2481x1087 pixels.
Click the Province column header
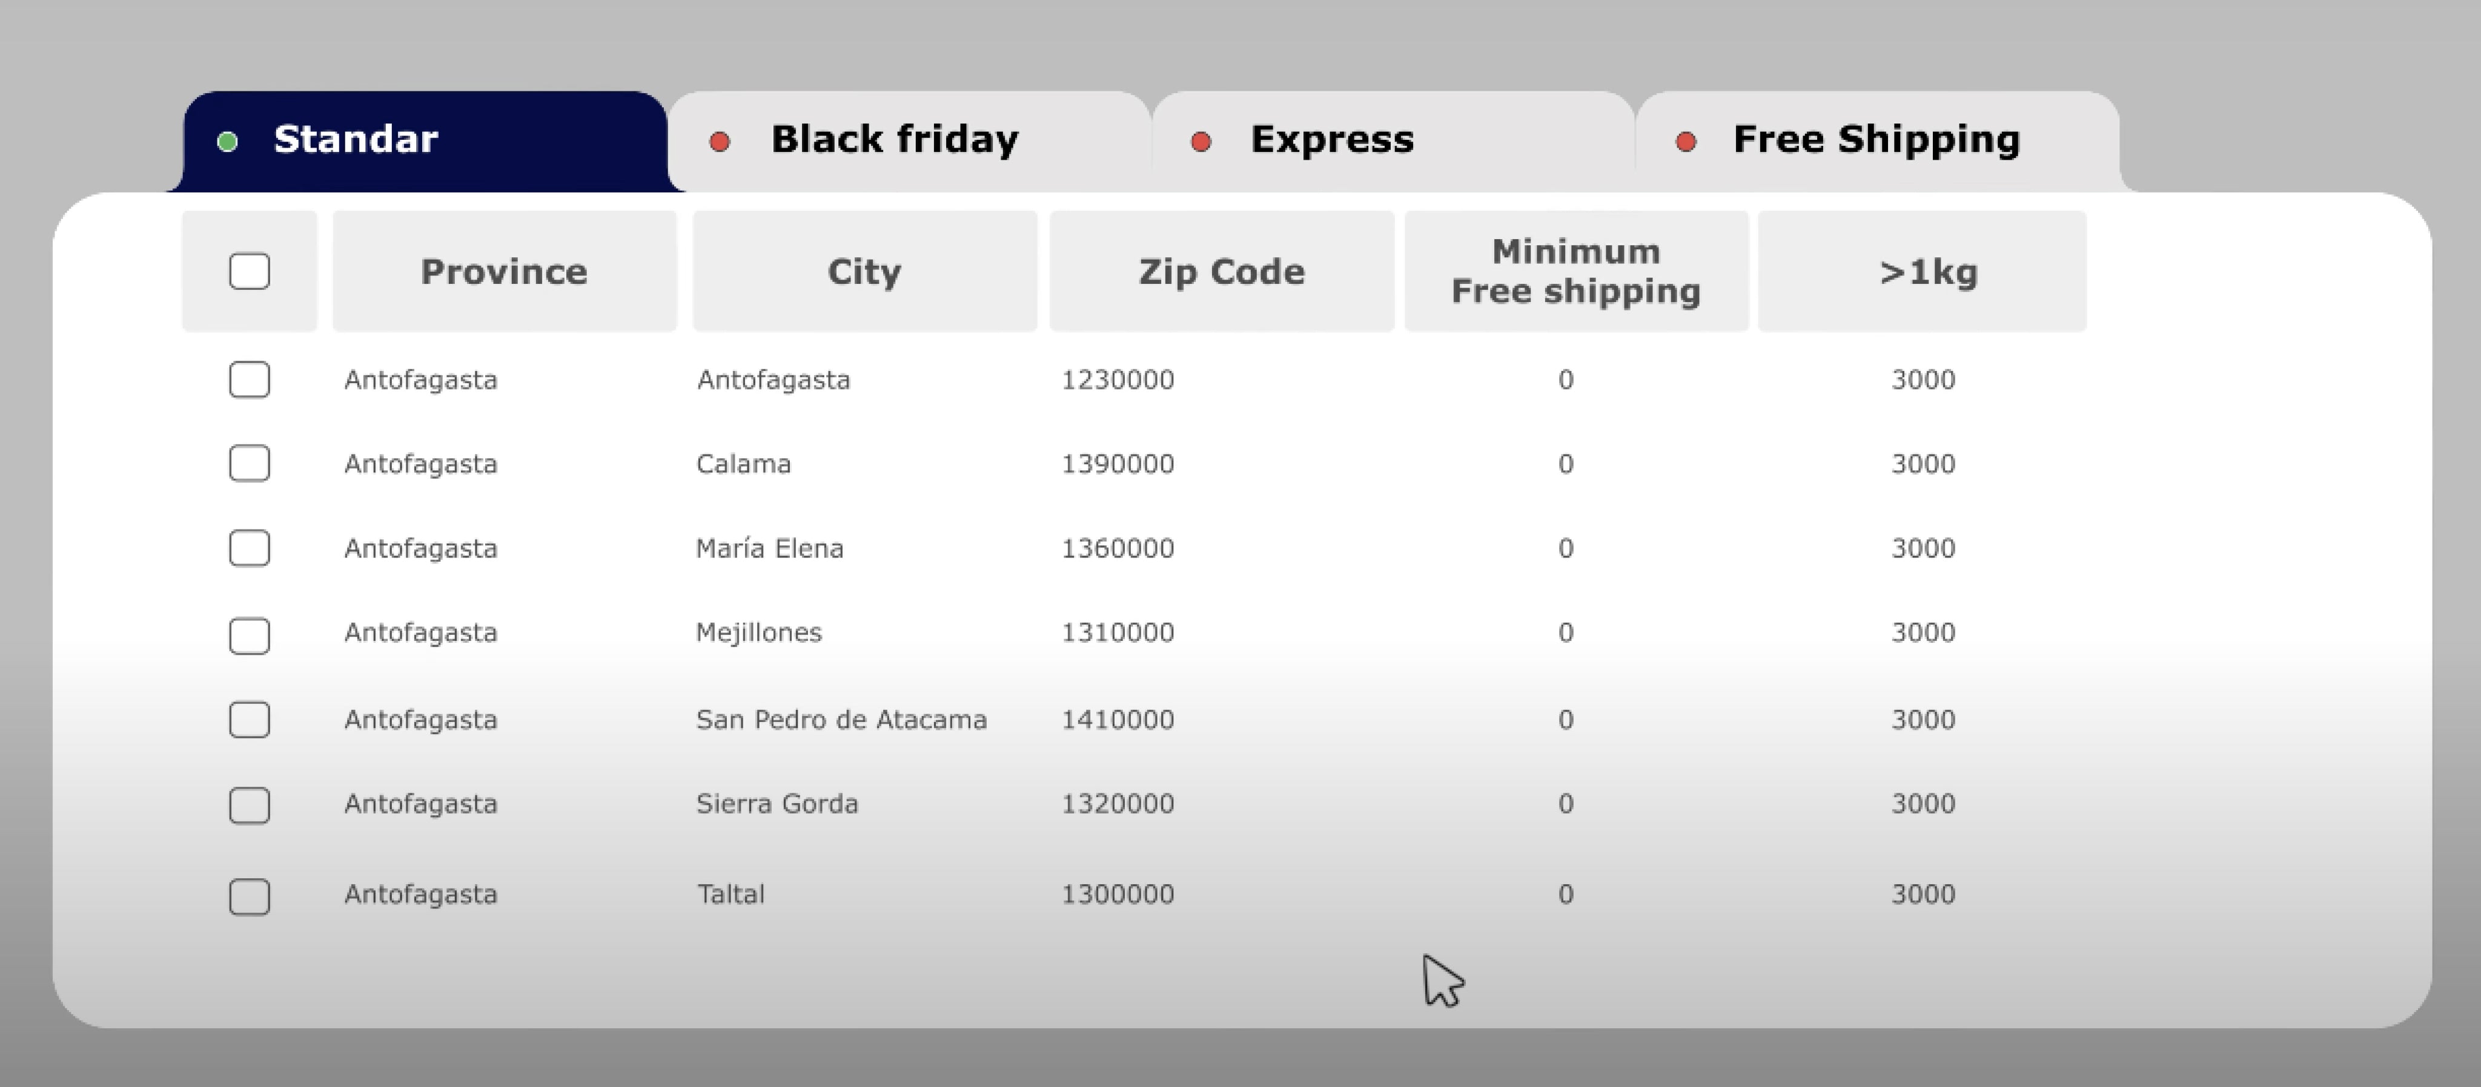[504, 272]
